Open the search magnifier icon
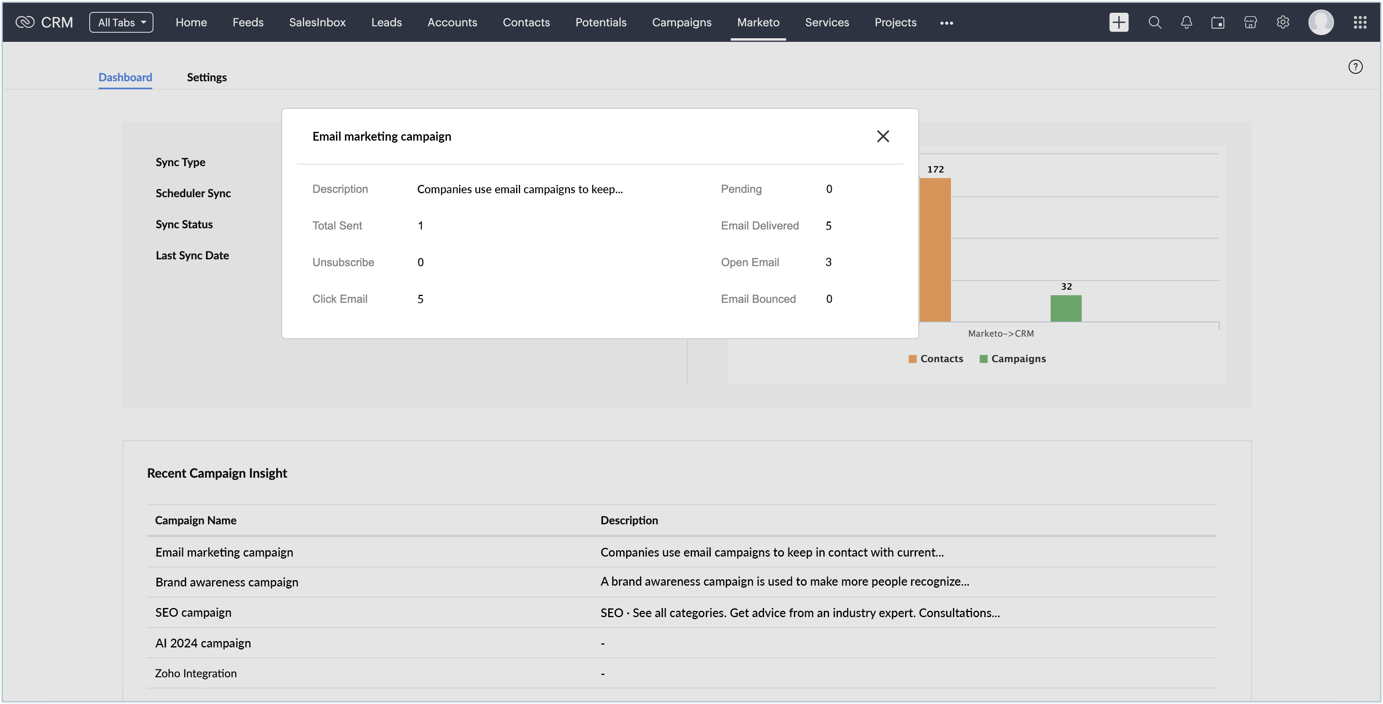Image resolution: width=1383 pixels, height=704 pixels. 1154,23
